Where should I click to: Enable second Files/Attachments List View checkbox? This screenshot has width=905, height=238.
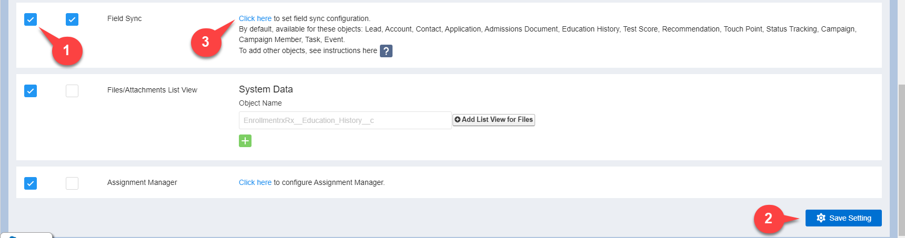(72, 91)
